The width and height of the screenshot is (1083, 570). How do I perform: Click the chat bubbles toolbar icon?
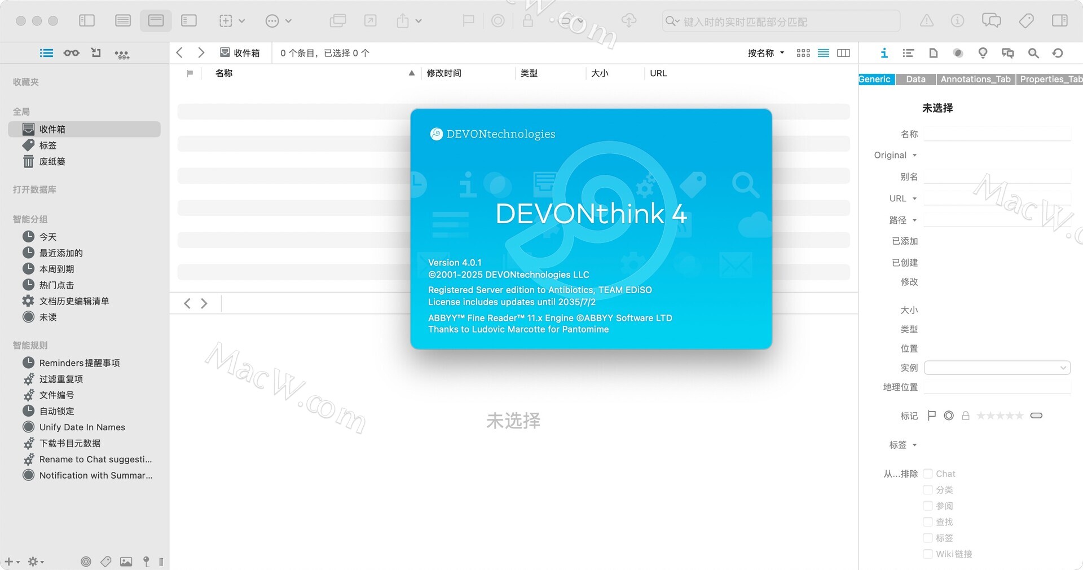pos(991,21)
